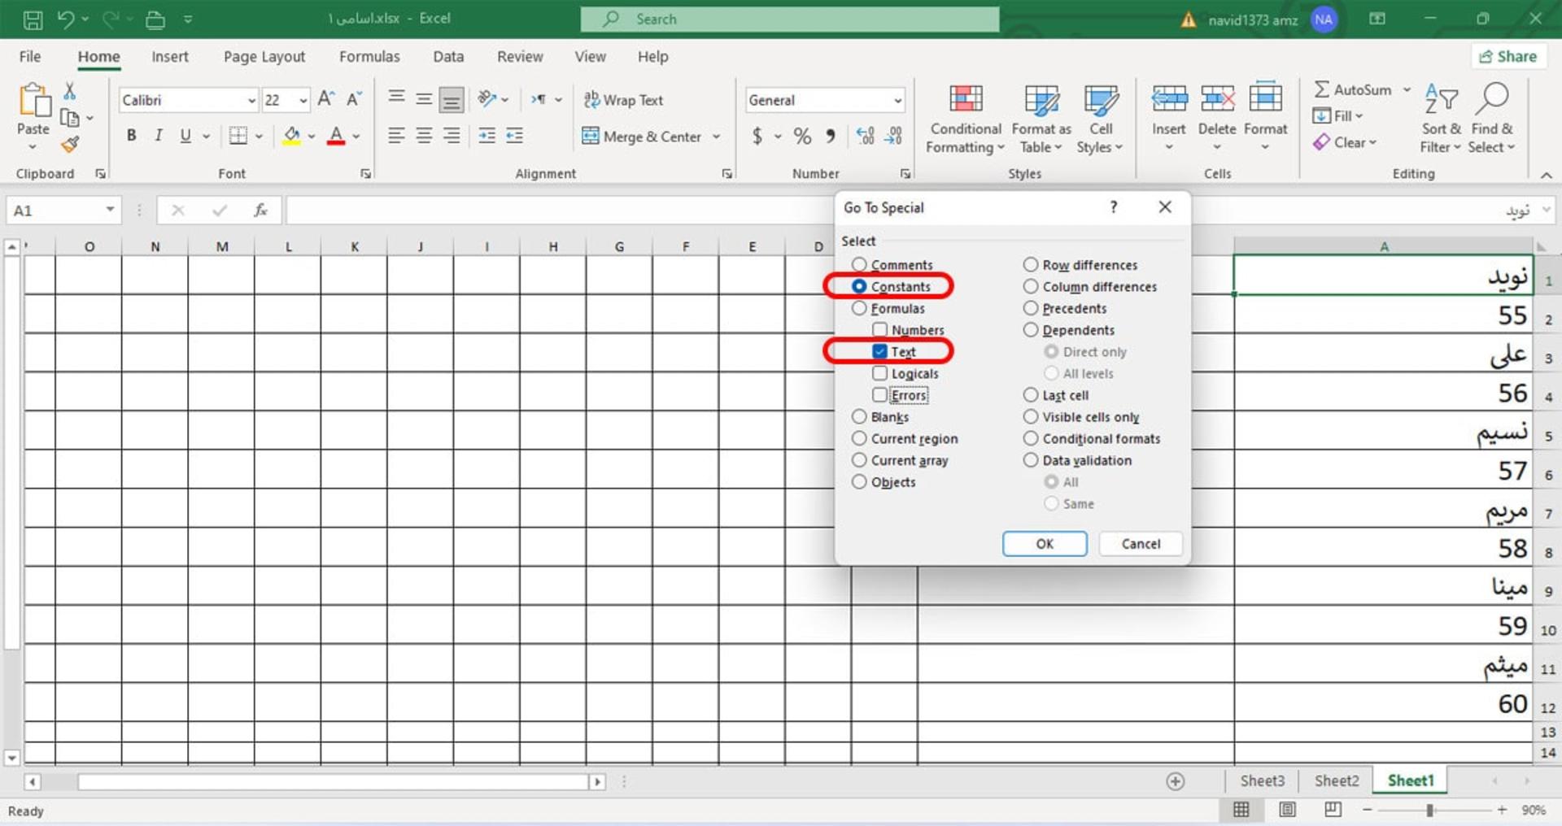The image size is (1562, 826).
Task: Select the Comments radio option
Action: click(859, 264)
